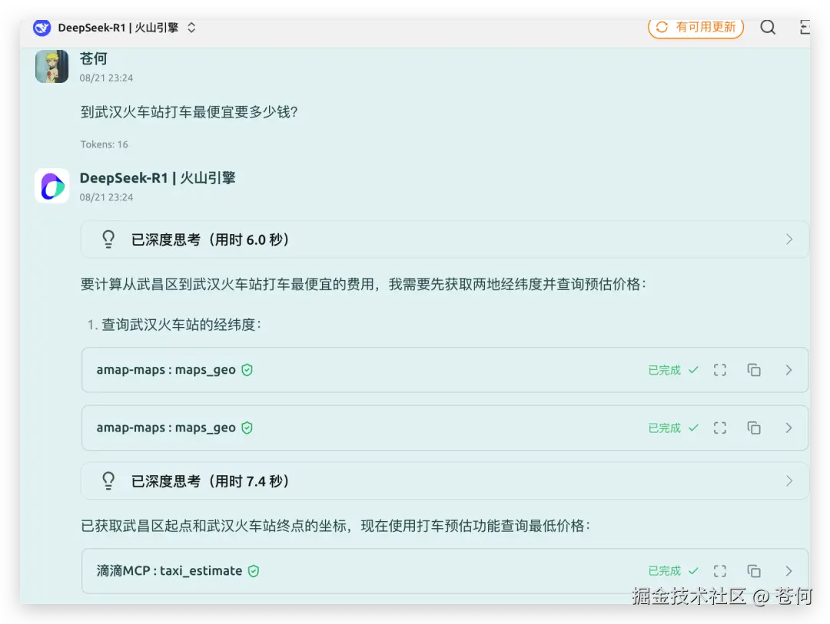Expand details of the taxi_estimate tool call
The width and height of the screenshot is (830, 624).
[x=789, y=571]
